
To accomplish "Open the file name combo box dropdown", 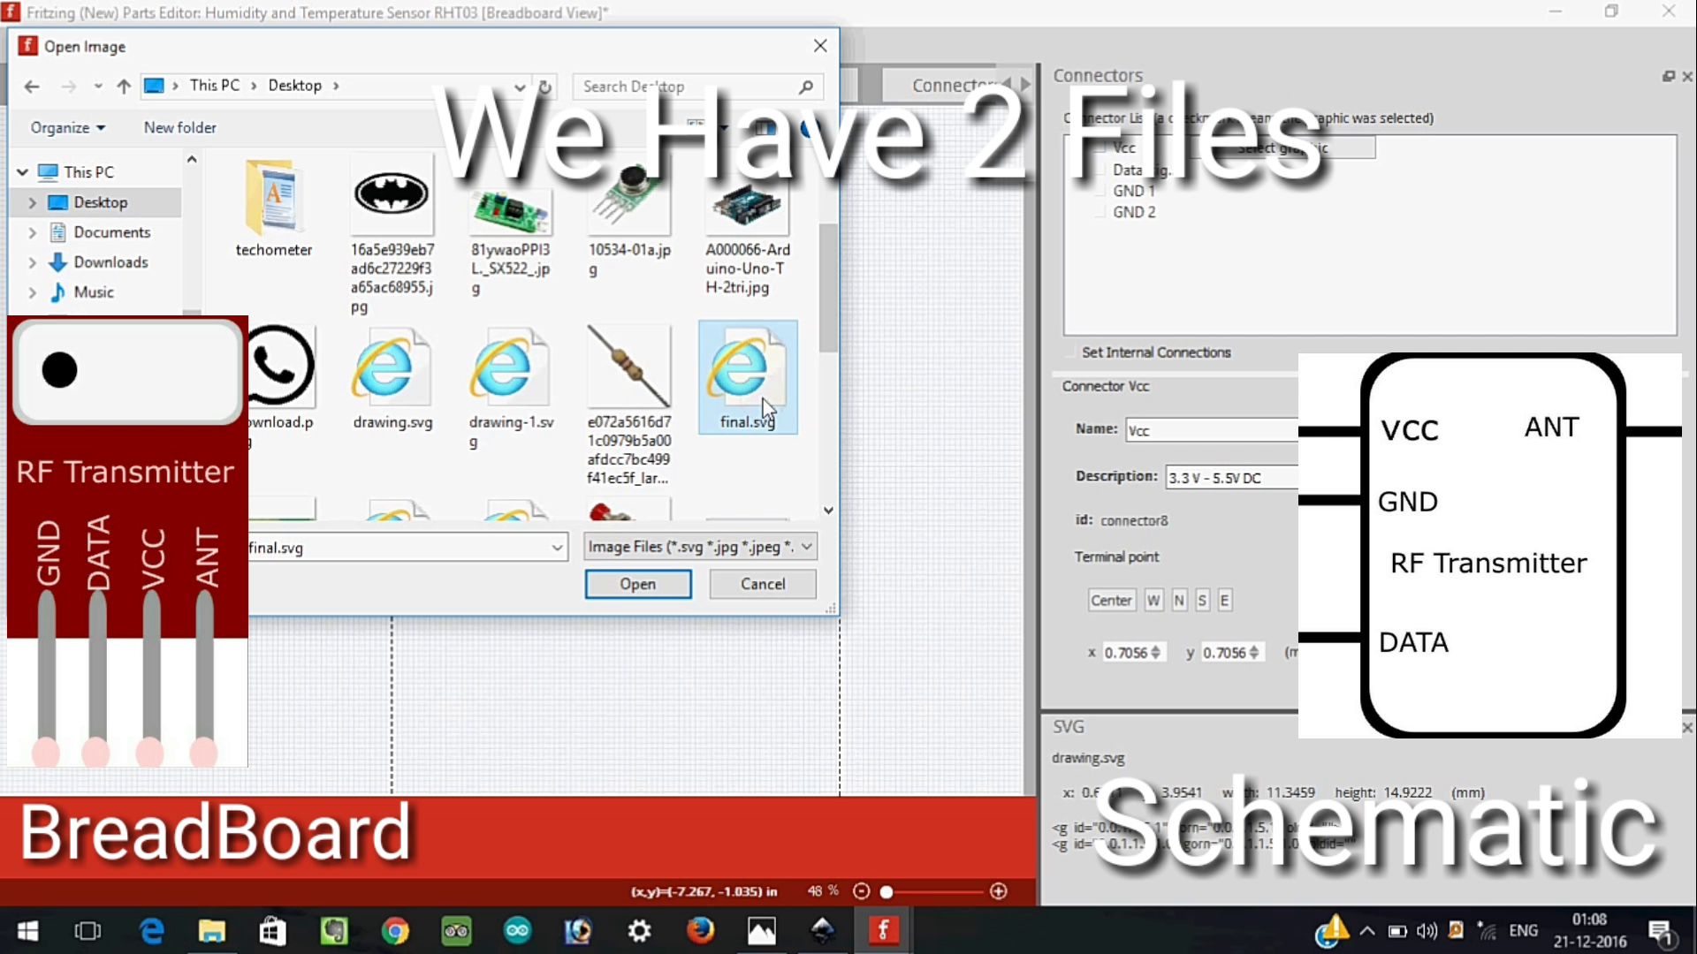I will [557, 548].
